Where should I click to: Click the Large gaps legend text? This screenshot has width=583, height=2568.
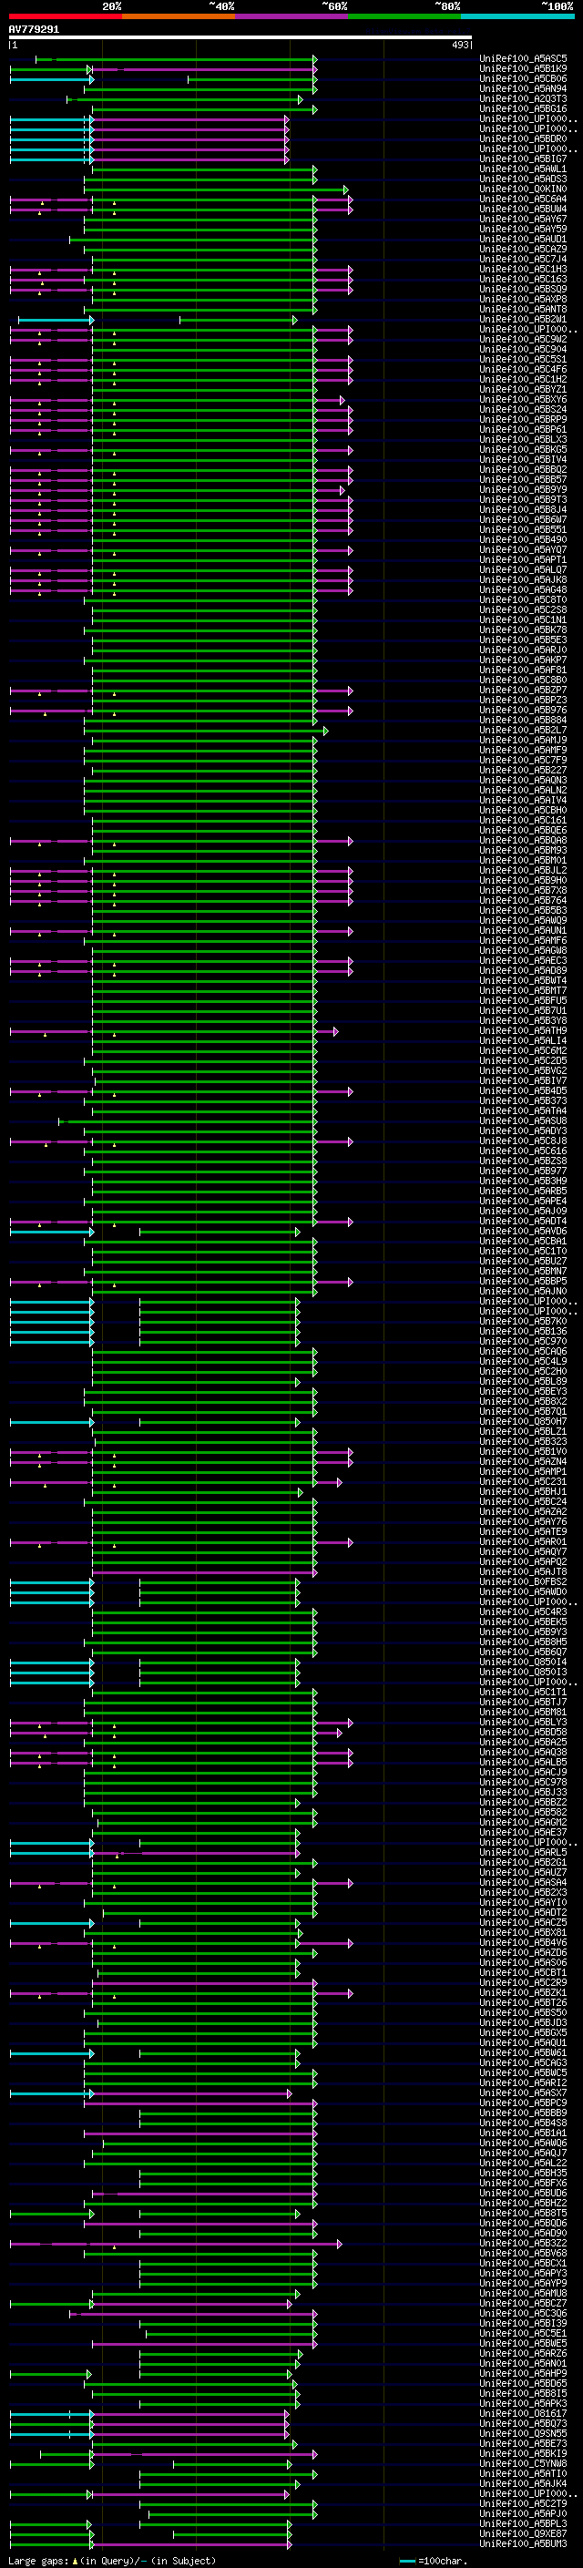pos(113,2560)
